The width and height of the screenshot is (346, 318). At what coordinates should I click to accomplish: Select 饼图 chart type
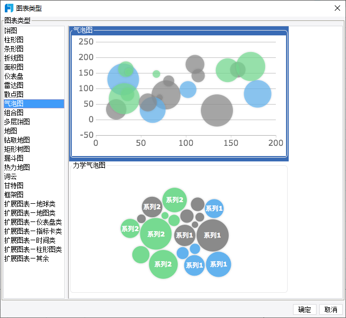pos(34,31)
